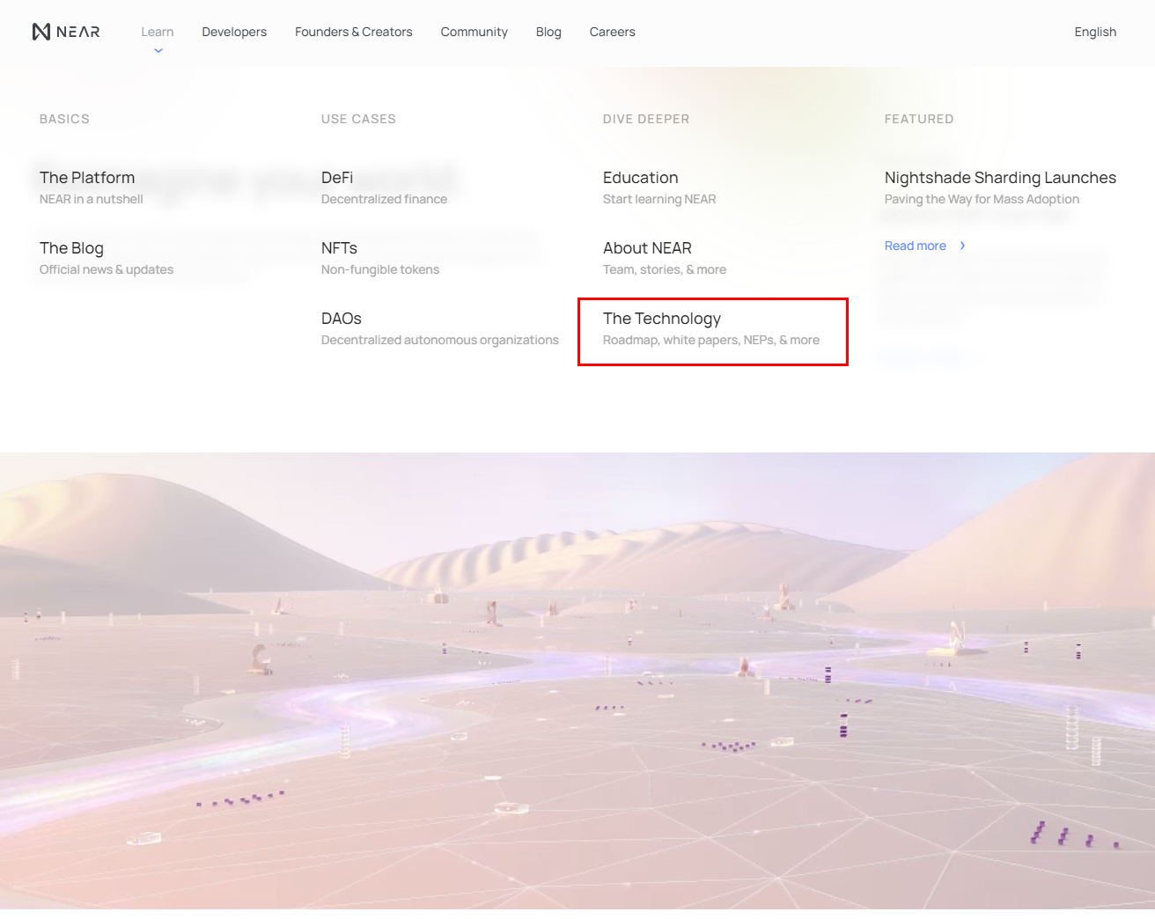1155x919 pixels.
Task: Go to the Blog nav item
Action: pyautogui.click(x=548, y=32)
